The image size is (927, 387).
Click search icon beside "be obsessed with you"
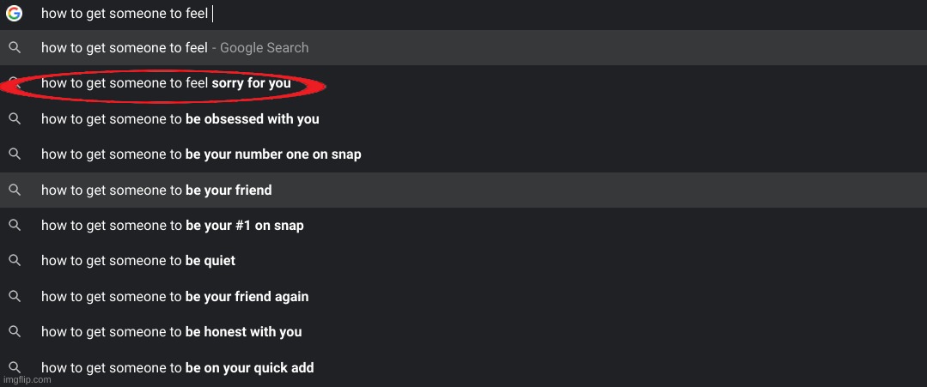coord(15,118)
